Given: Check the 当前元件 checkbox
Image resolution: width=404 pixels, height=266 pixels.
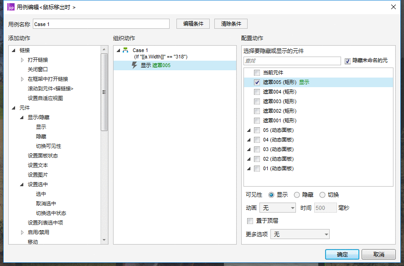Looking at the screenshot, I should point(257,73).
